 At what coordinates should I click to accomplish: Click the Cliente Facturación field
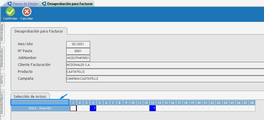[x=164, y=65]
